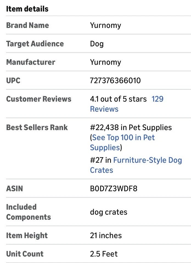Select the 2.5 Feet Unit Count value

tap(104, 254)
